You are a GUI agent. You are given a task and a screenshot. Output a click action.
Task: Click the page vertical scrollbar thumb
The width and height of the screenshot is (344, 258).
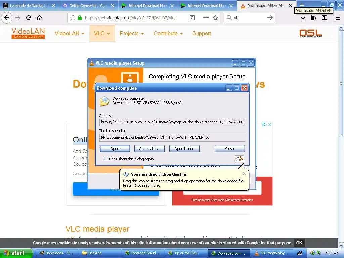pyautogui.click(x=341, y=83)
